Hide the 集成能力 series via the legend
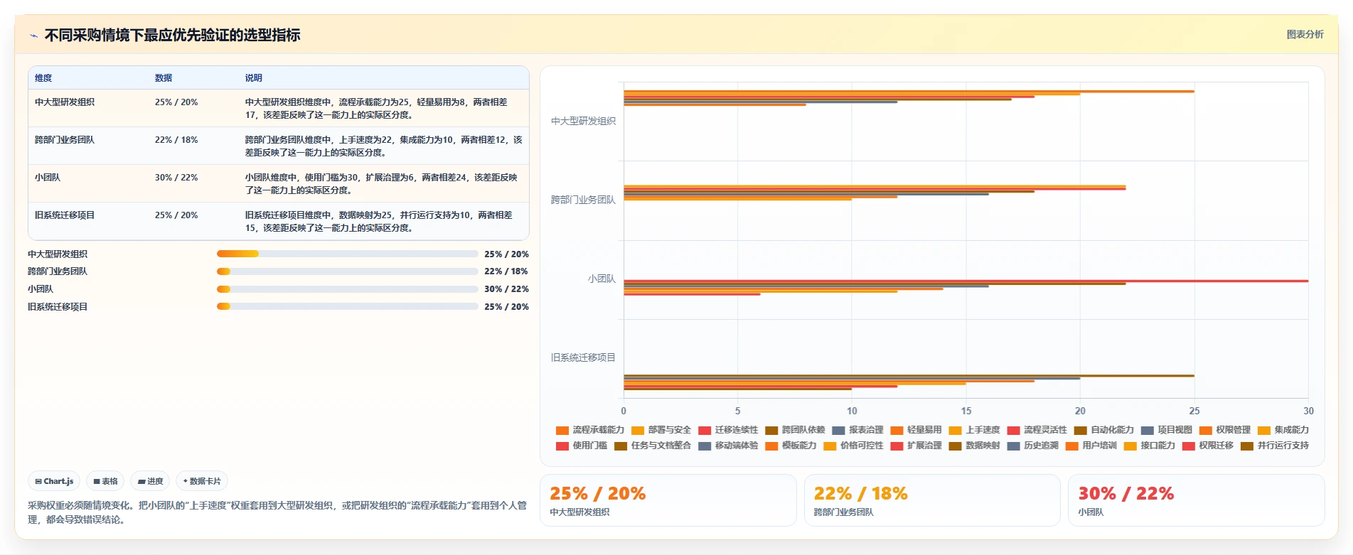 point(1283,430)
